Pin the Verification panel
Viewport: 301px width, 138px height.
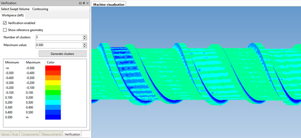point(84,3)
